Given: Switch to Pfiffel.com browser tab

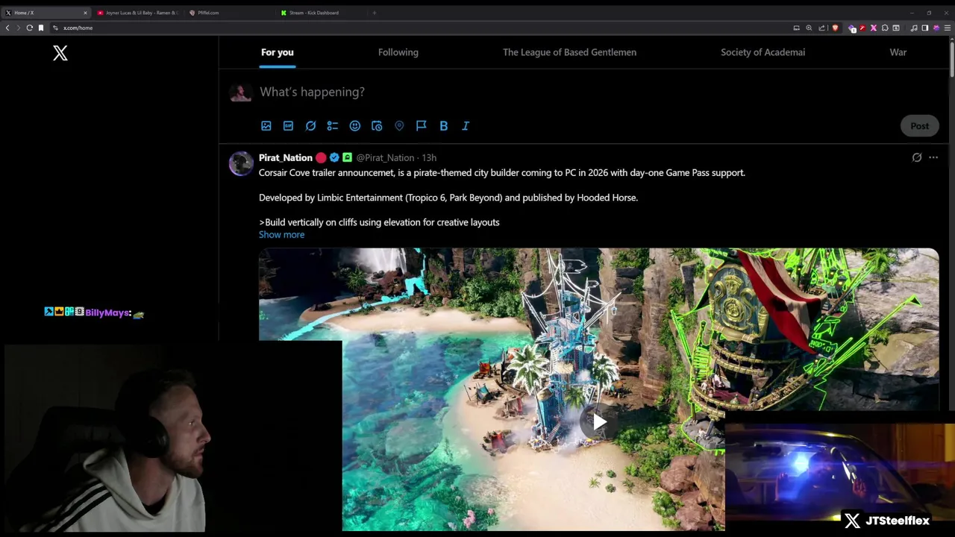Looking at the screenshot, I should (x=228, y=13).
